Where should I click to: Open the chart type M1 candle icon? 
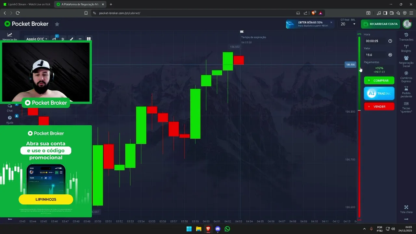coord(55,38)
